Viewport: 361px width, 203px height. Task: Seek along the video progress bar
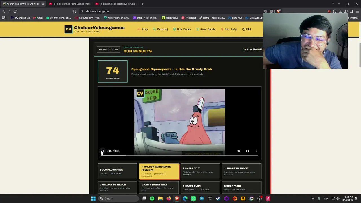(179, 156)
